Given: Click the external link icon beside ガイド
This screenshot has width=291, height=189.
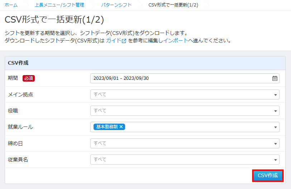Looking at the screenshot, I should click(124, 41).
